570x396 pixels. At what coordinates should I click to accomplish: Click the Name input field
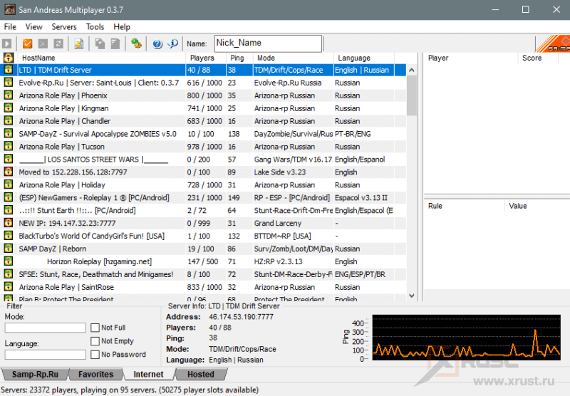pos(267,43)
